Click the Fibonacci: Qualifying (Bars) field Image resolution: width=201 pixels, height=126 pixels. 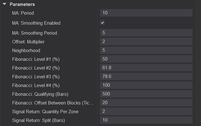pyautogui.click(x=146, y=94)
